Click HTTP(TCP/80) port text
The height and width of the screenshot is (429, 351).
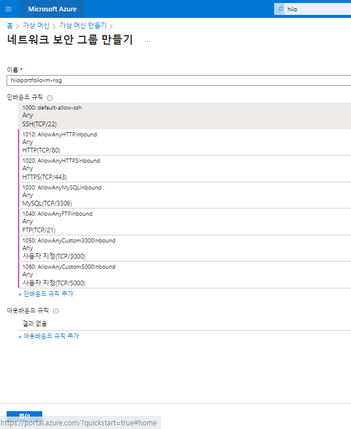click(41, 151)
